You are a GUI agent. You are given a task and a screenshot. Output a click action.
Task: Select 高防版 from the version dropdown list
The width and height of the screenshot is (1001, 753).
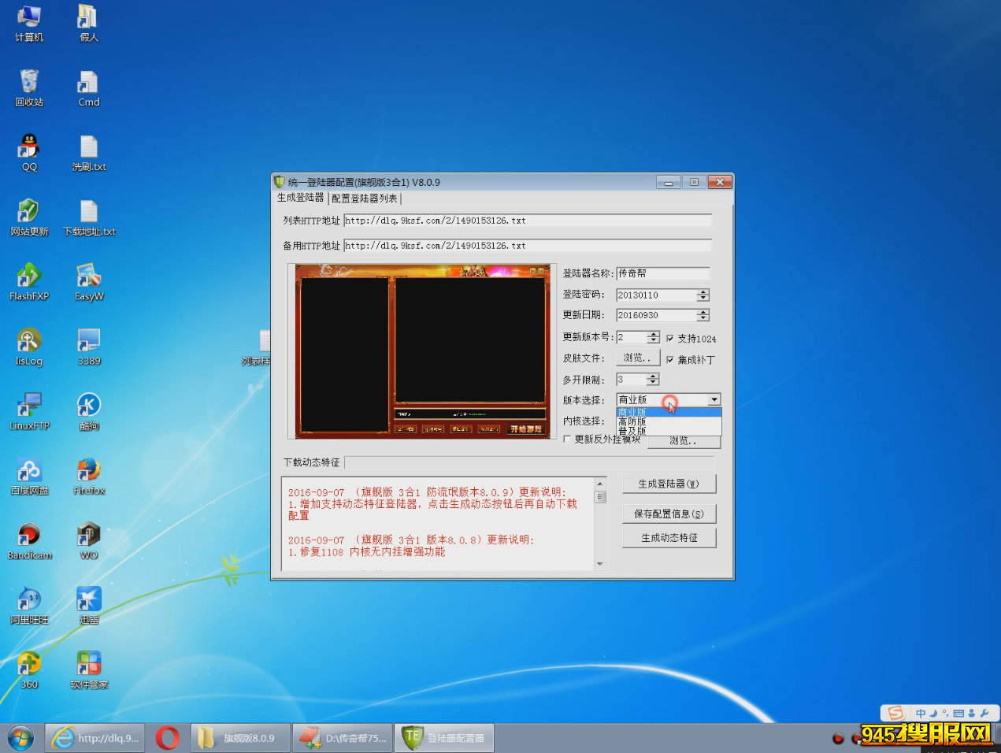pyautogui.click(x=632, y=422)
